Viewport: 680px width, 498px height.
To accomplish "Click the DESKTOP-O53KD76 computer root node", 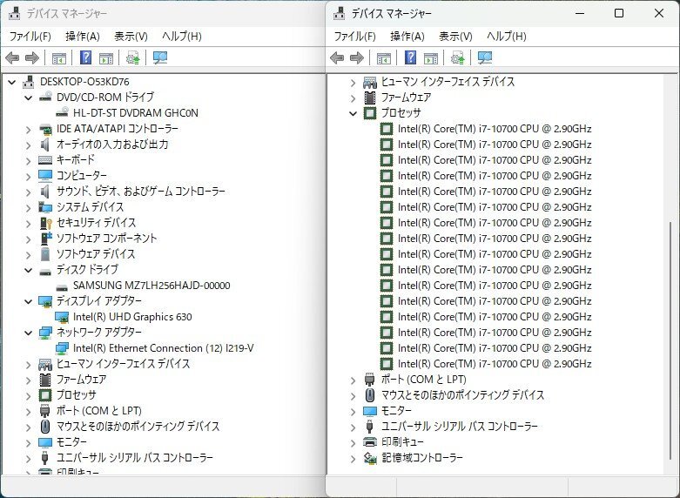I will (84, 81).
